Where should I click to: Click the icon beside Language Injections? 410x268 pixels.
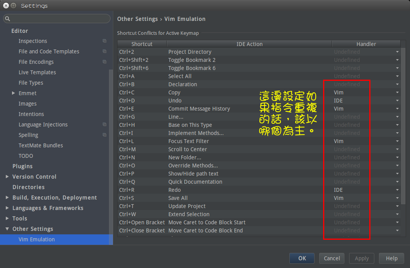tap(104, 124)
